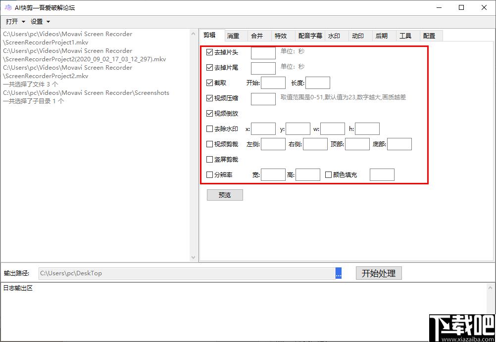Open the 设置 dropdown menu
Screen dimensions: 496x342
tap(40, 21)
